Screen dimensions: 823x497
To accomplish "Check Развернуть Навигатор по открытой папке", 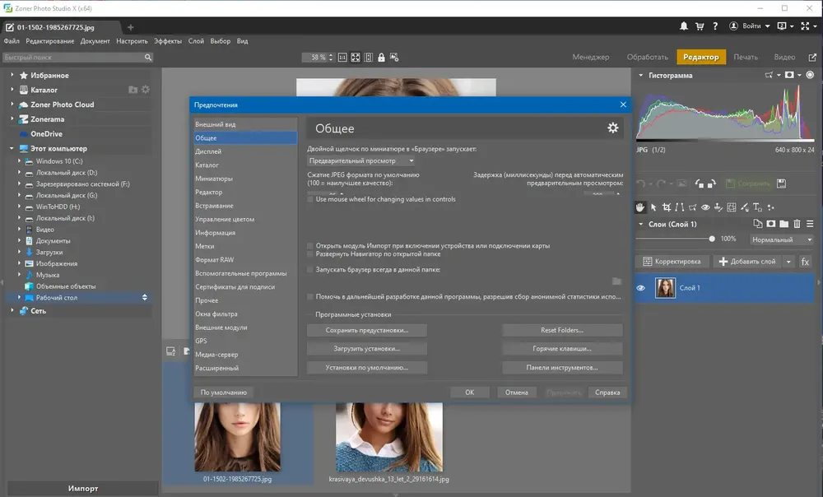I will pos(310,254).
